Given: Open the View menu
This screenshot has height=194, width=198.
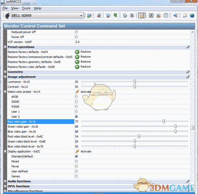Looking at the screenshot, I should click(15, 8).
